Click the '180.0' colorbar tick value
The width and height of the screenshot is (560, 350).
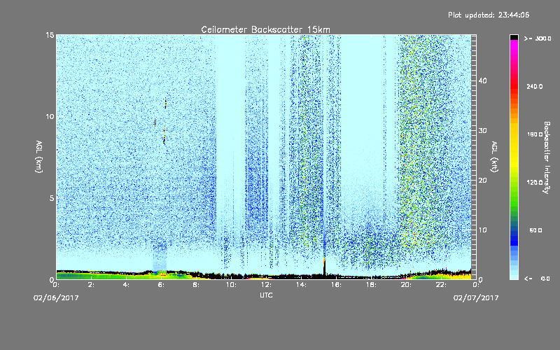535,134
